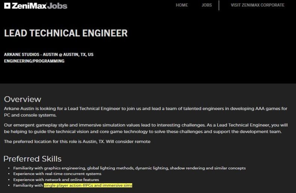Click the Preferred Skills heading
The width and height of the screenshot is (296, 193).
(x=32, y=159)
